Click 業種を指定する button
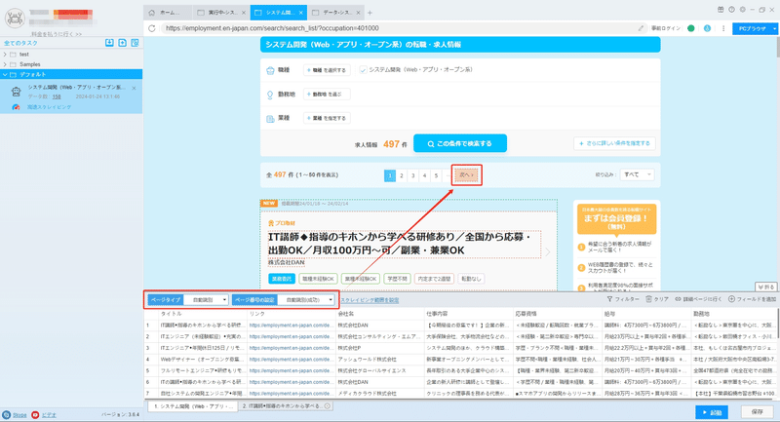This screenshot has width=780, height=422. [x=327, y=118]
